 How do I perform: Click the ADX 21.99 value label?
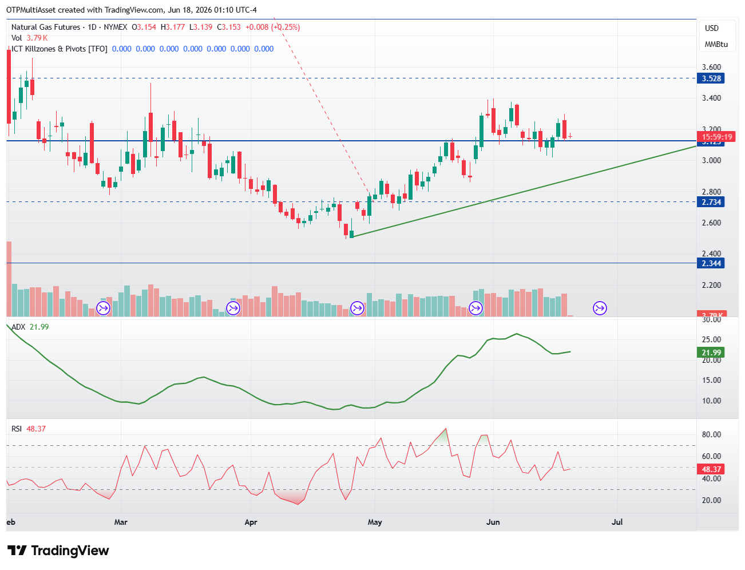[x=712, y=353]
